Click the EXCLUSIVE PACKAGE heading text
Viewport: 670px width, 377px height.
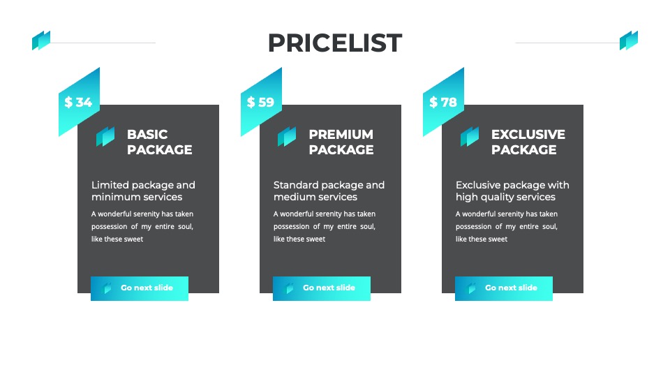528,142
